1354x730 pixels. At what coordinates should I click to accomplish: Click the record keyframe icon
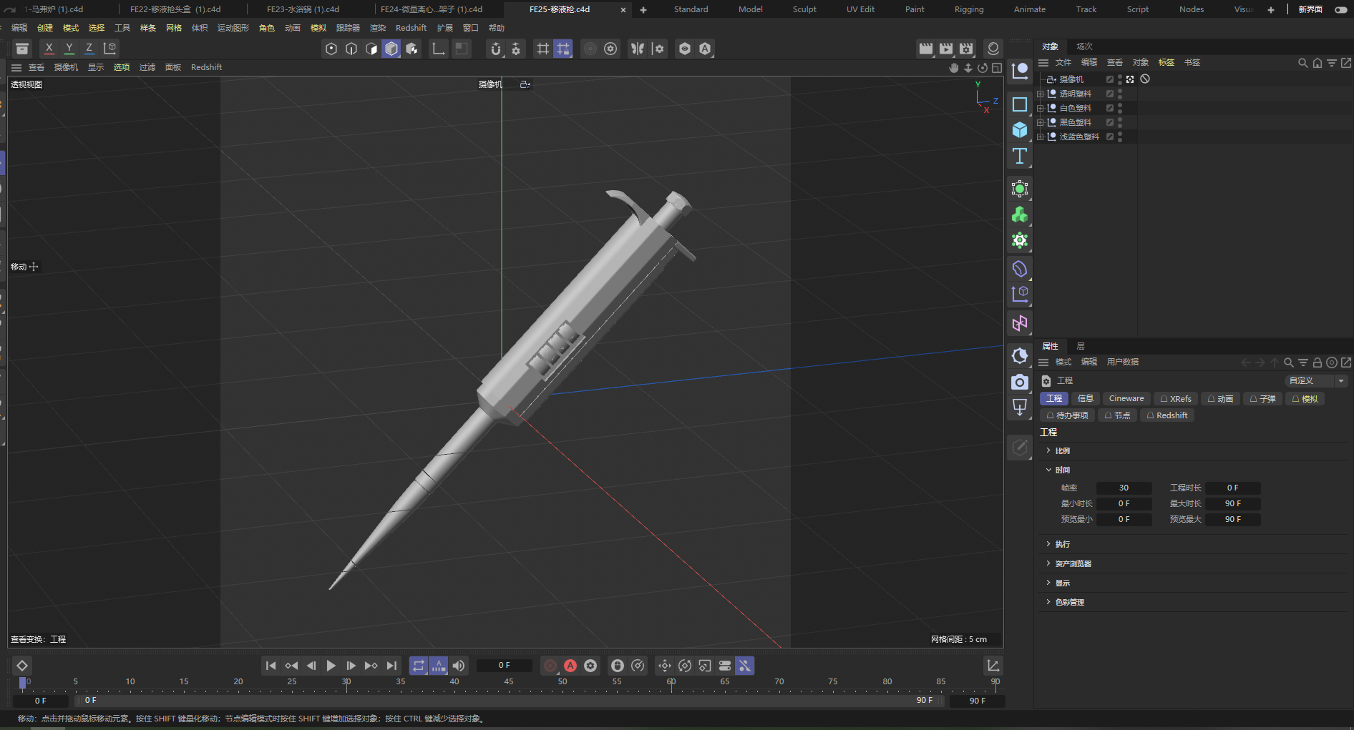pos(550,666)
